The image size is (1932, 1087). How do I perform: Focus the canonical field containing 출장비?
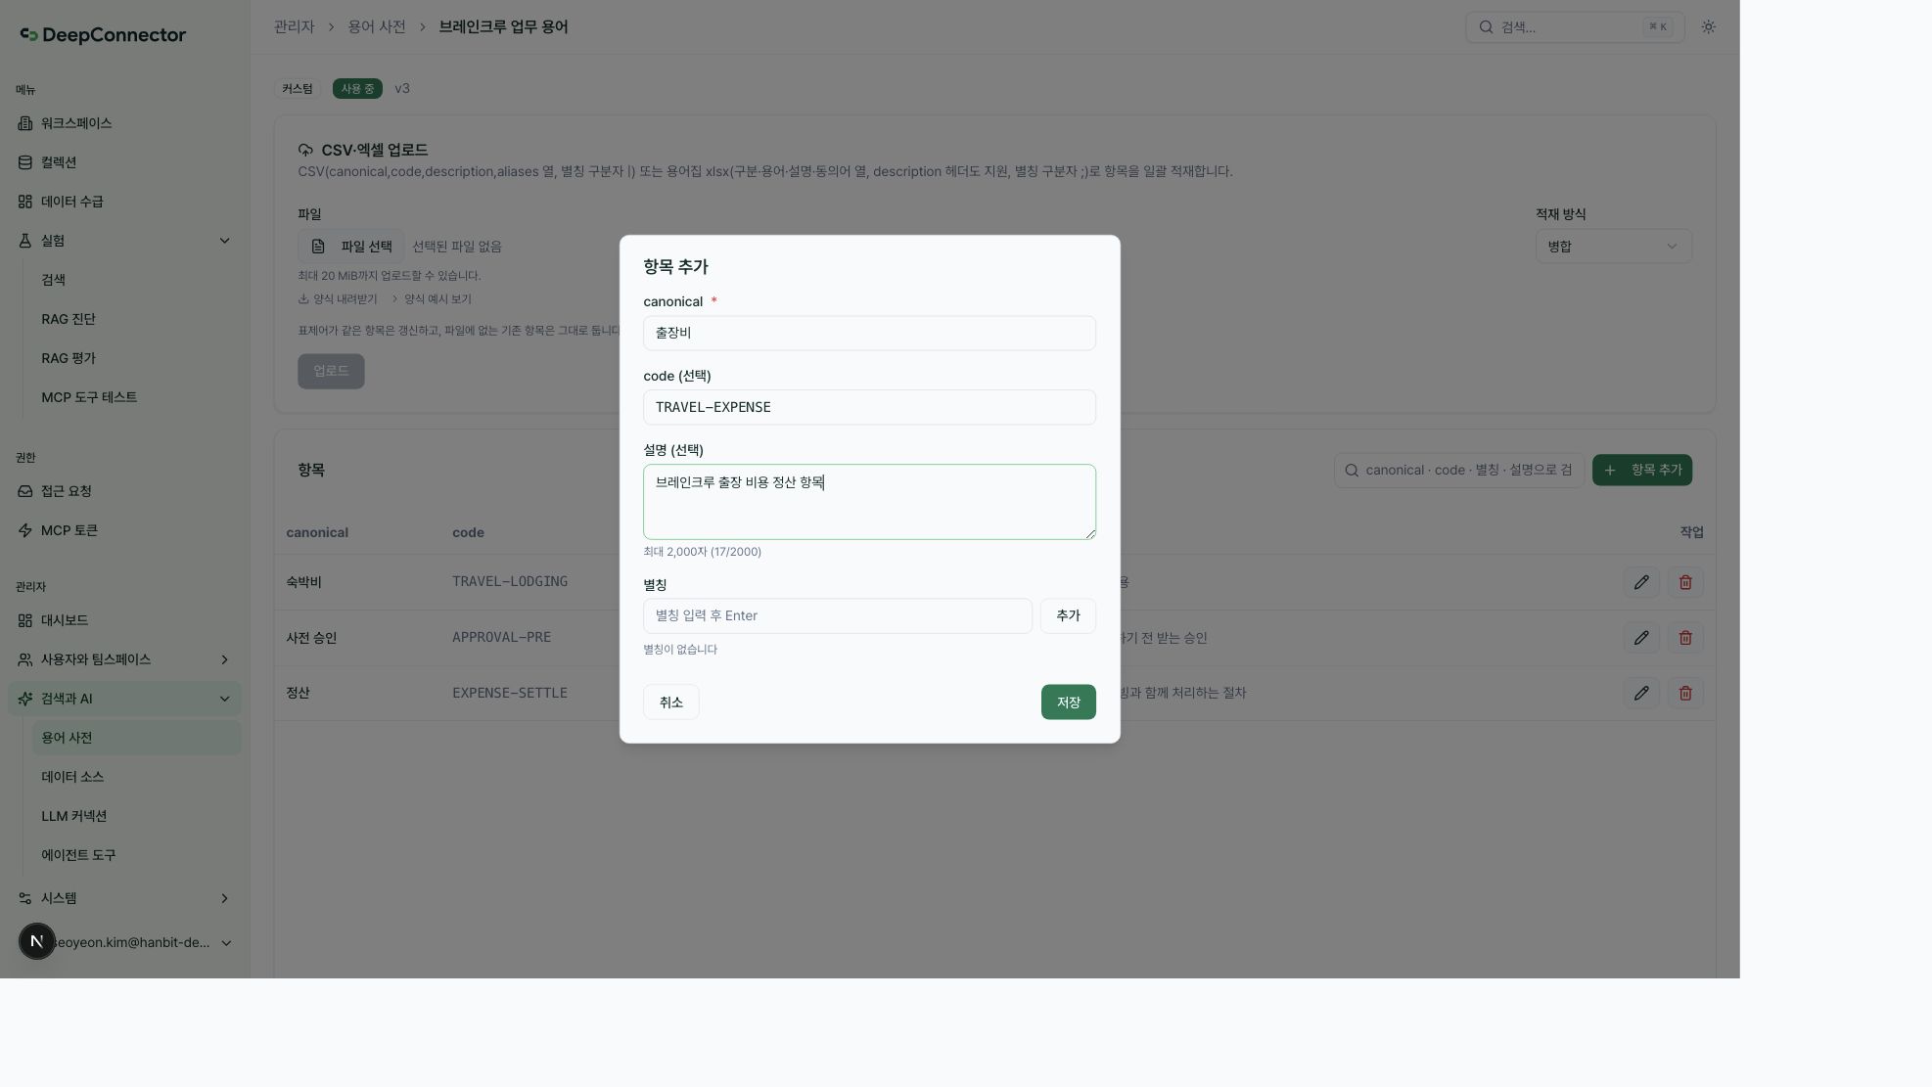[869, 333]
